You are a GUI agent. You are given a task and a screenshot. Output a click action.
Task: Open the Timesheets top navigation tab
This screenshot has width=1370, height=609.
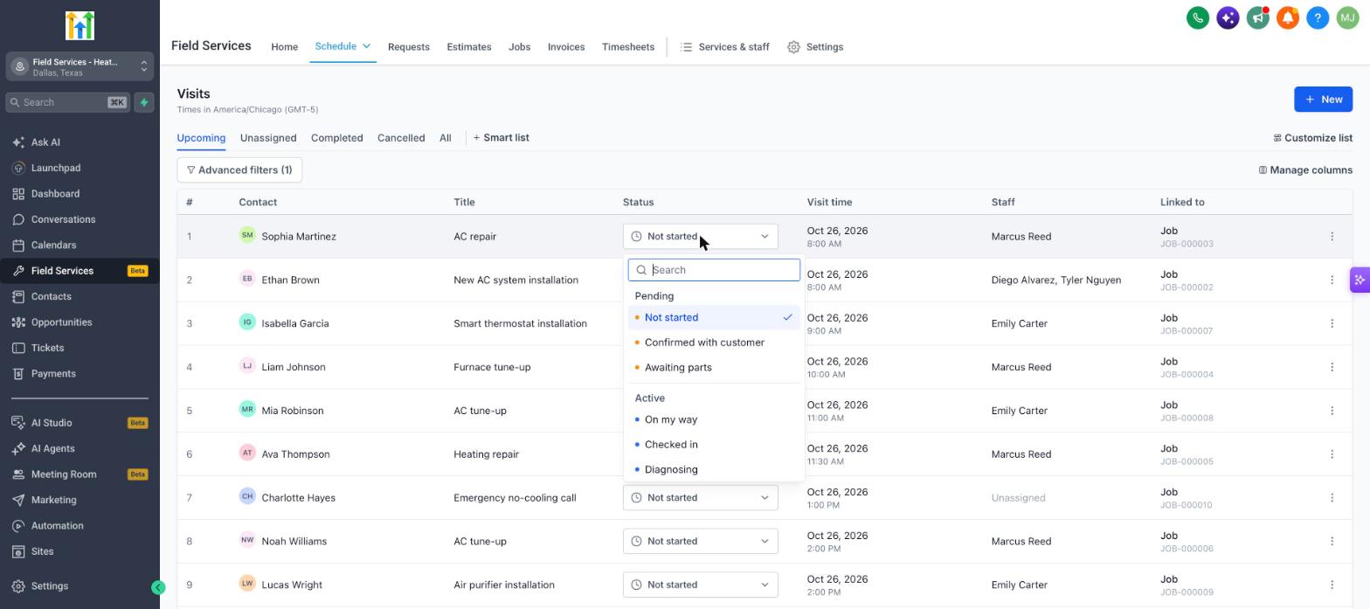click(x=627, y=47)
